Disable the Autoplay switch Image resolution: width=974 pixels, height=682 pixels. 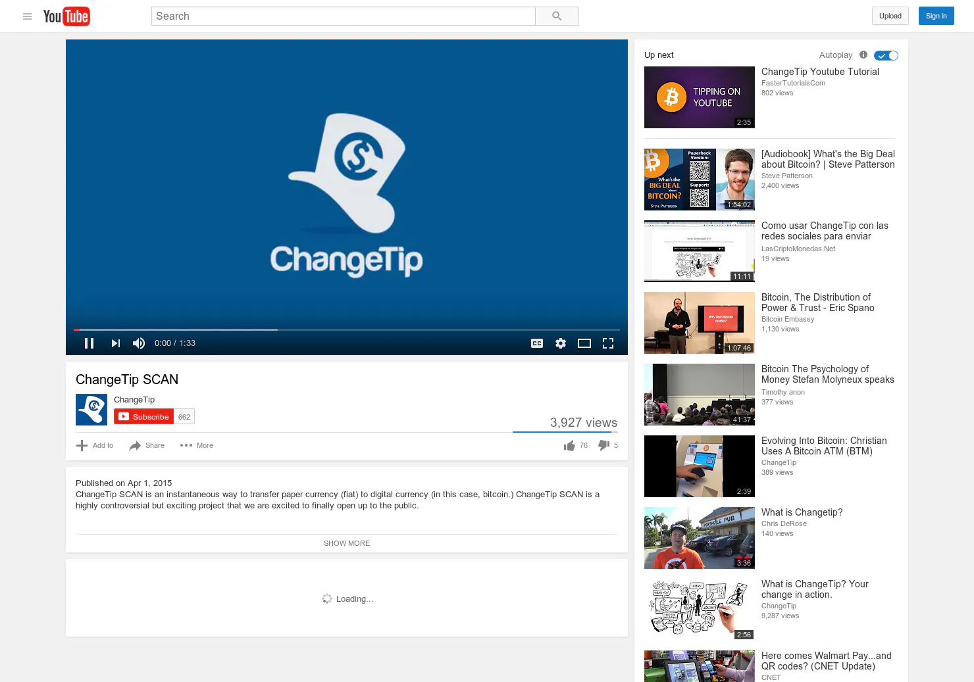tap(886, 56)
